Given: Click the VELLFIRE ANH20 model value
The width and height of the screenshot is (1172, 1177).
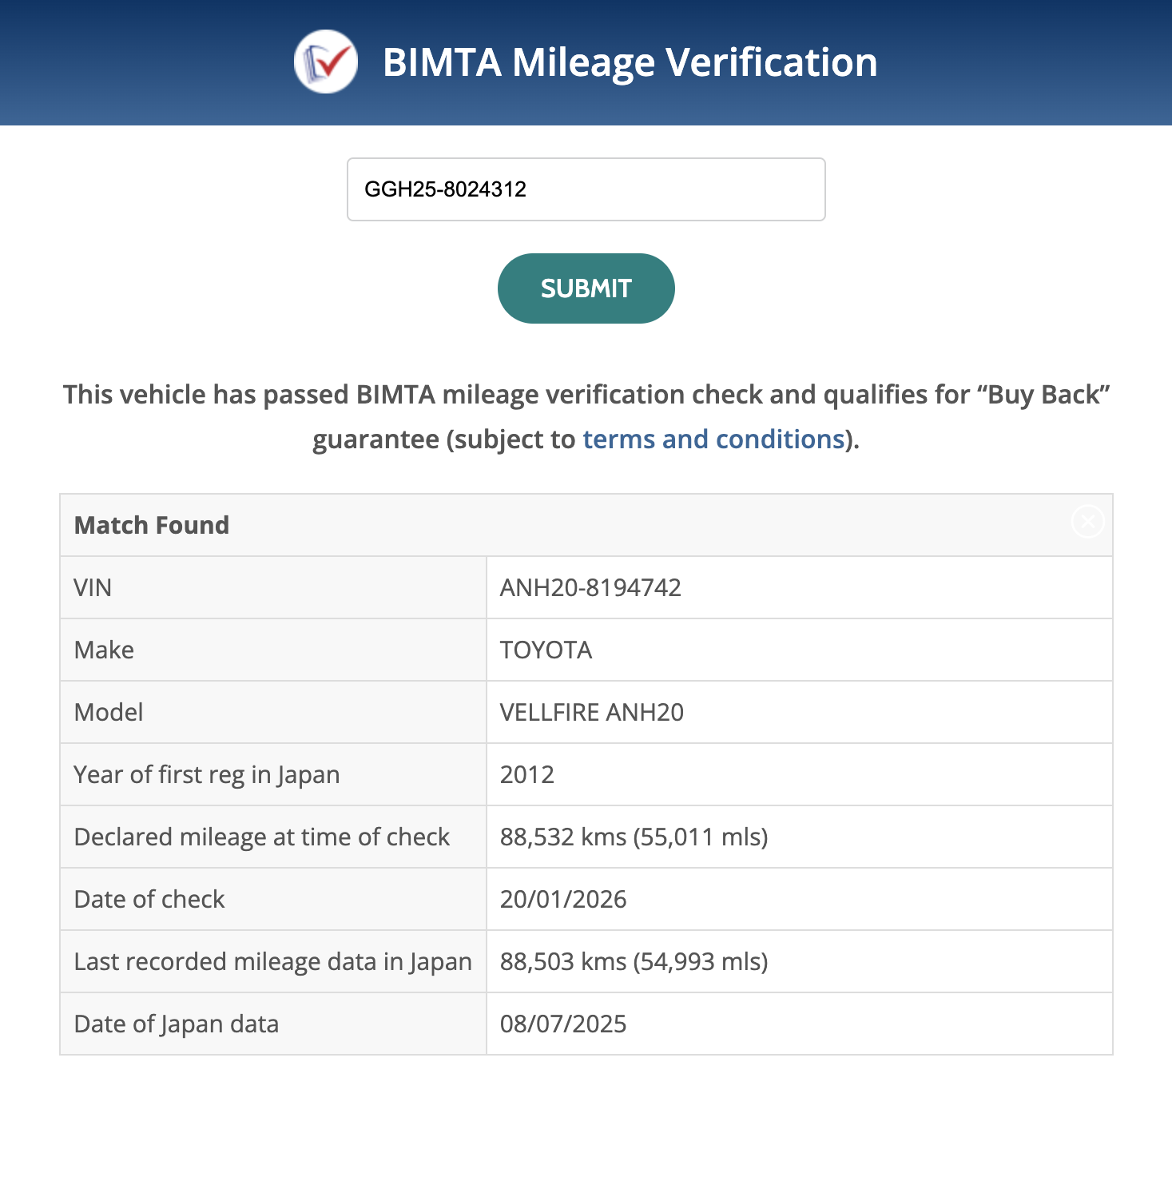Looking at the screenshot, I should (591, 713).
